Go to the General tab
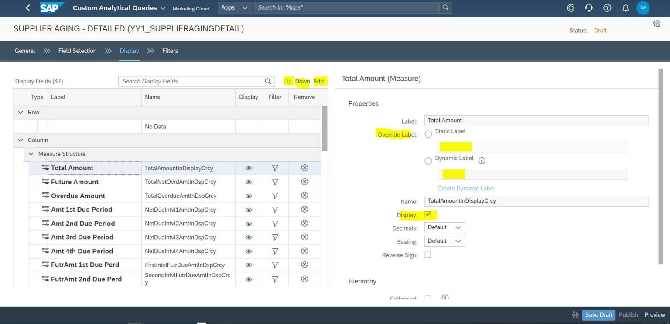The width and height of the screenshot is (670, 324). point(24,51)
